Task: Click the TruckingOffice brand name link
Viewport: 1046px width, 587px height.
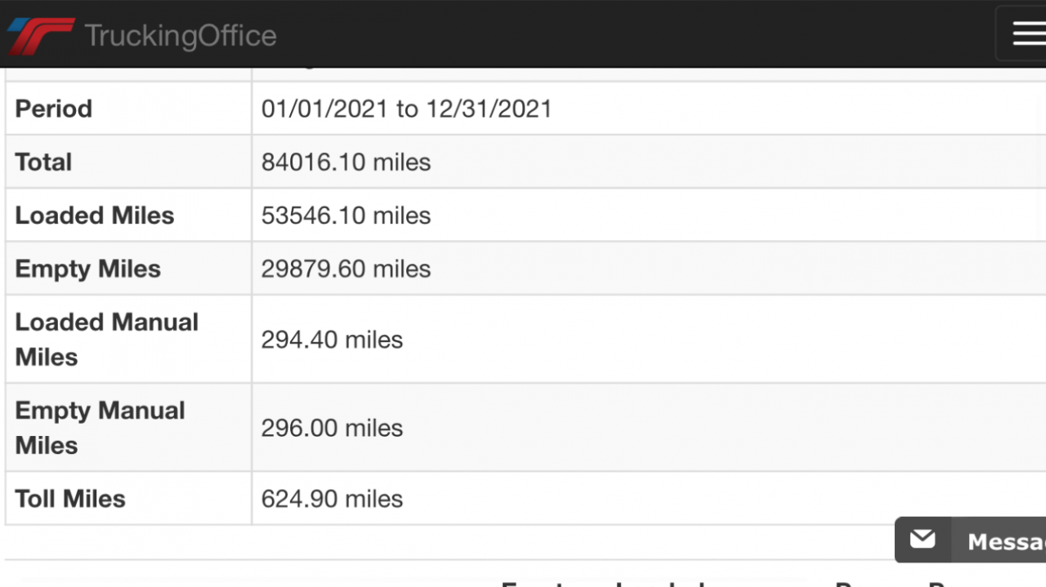Action: tap(180, 36)
